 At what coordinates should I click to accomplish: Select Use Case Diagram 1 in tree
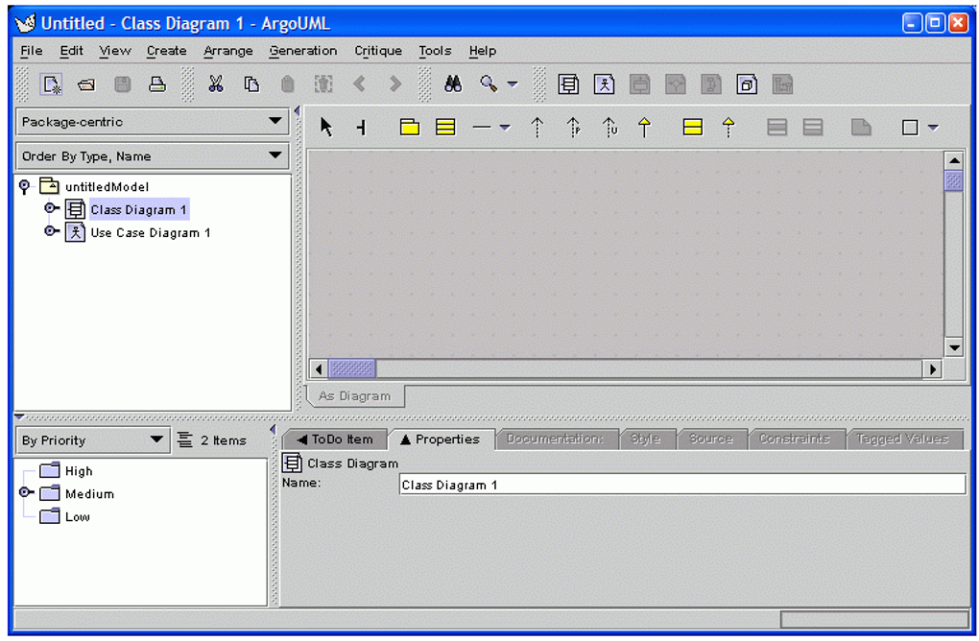[x=150, y=233]
